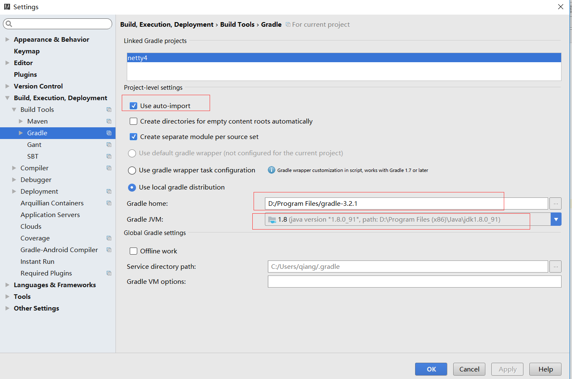Click Build, Execution, Deployment breadcrumb
Image resolution: width=572 pixels, height=379 pixels.
coord(167,25)
